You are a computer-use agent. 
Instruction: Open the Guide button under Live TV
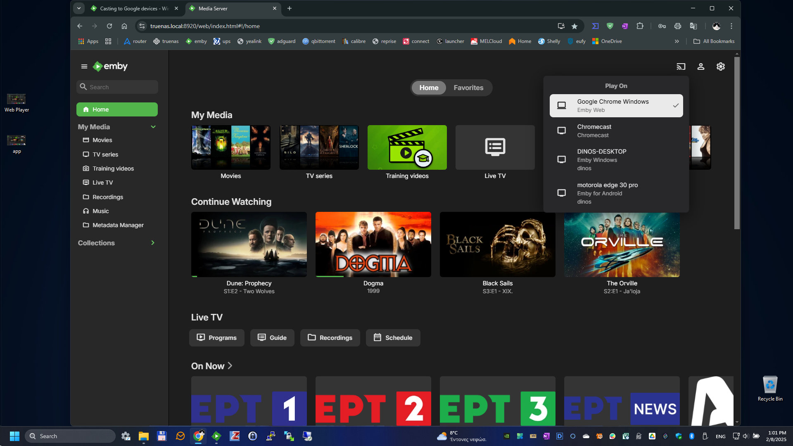point(272,338)
